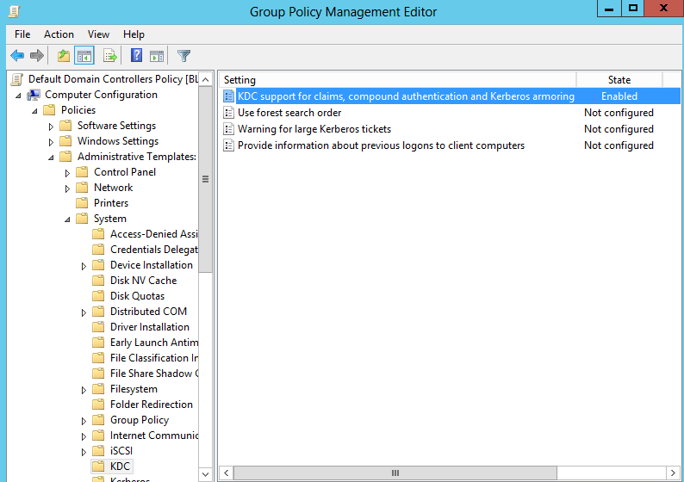The image size is (684, 482).
Task: Expand the Group Policy node
Action: click(x=84, y=422)
